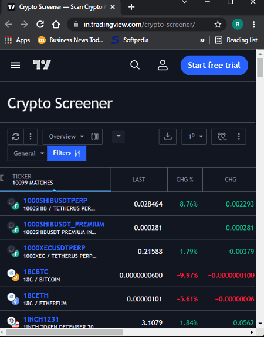Open the 18CBTC ticker link
Image resolution: width=264 pixels, height=337 pixels.
point(36,271)
